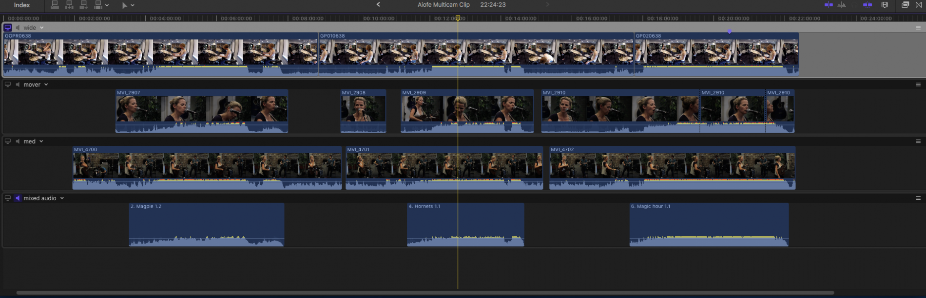Go back in timeline history
Image resolution: width=926 pixels, height=298 pixels.
(x=378, y=5)
